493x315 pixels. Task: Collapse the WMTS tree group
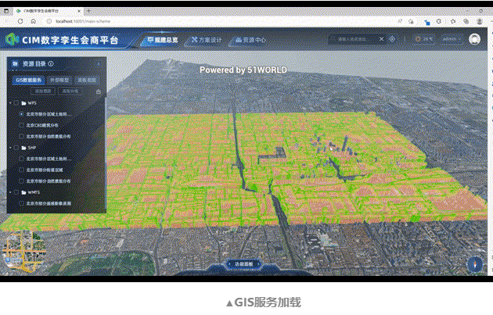tap(9, 191)
